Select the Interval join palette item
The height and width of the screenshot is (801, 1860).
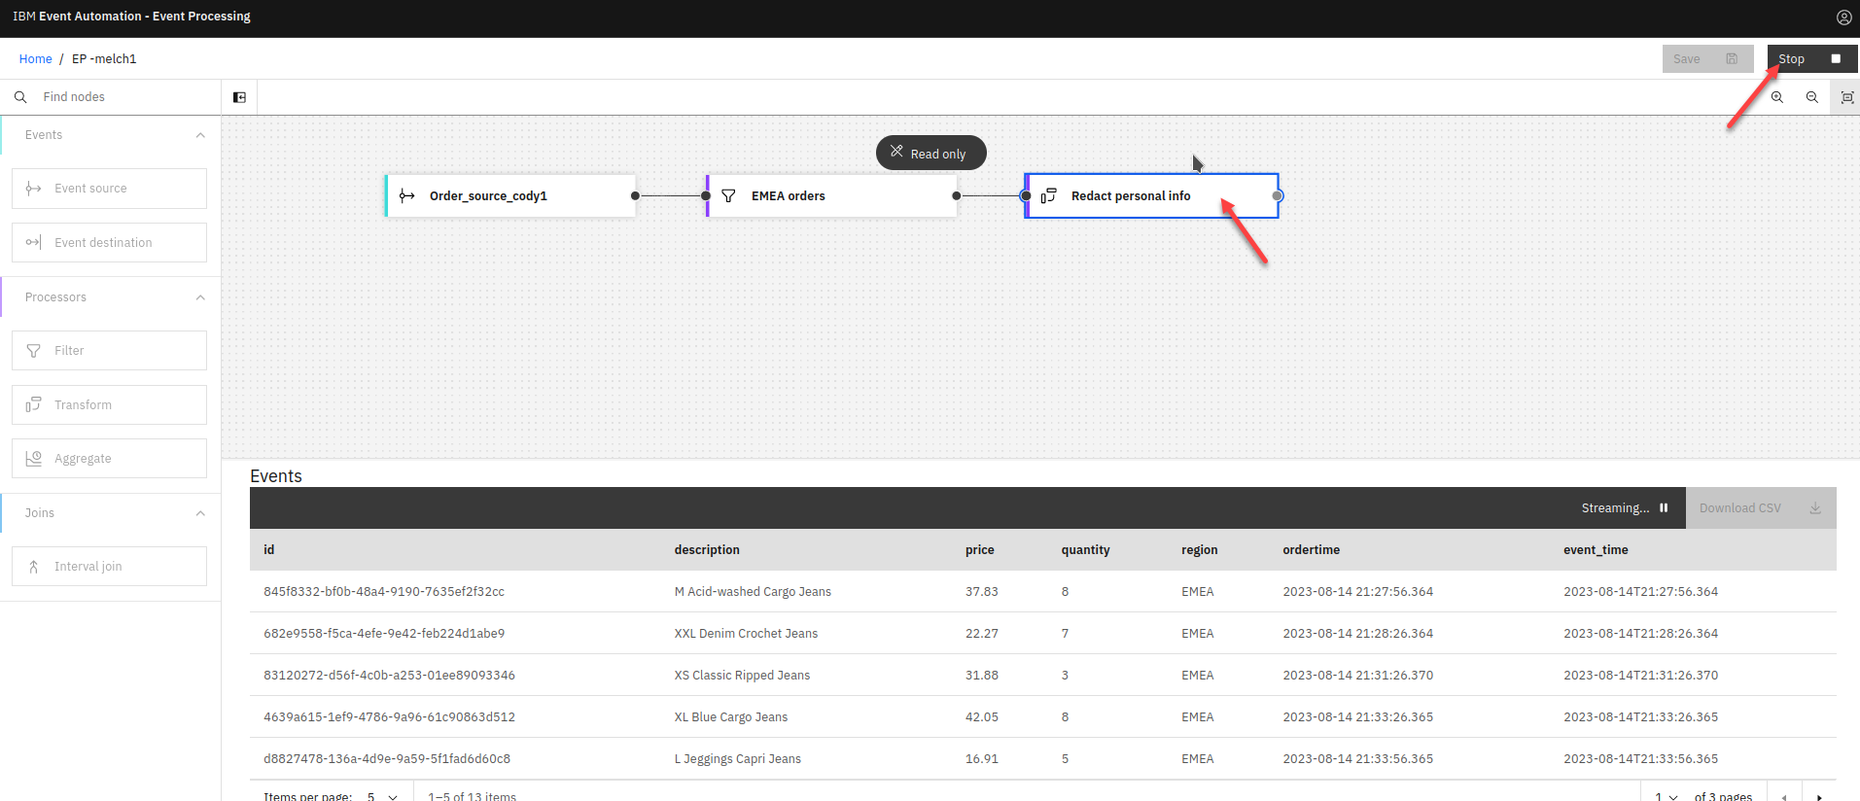click(109, 567)
